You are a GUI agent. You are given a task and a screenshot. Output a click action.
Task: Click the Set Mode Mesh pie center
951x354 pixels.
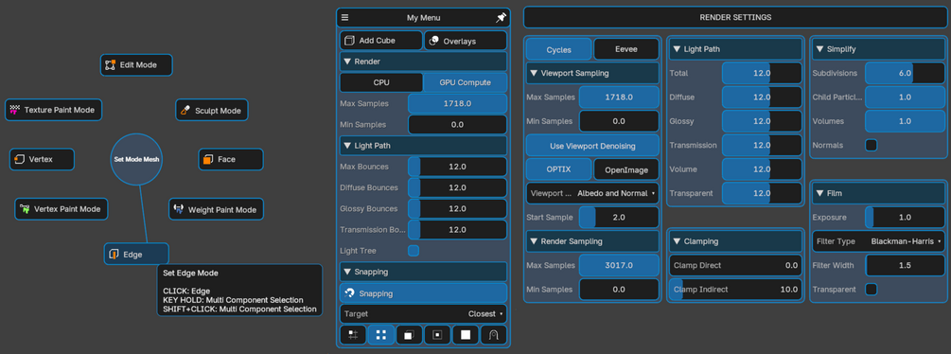[x=136, y=159]
